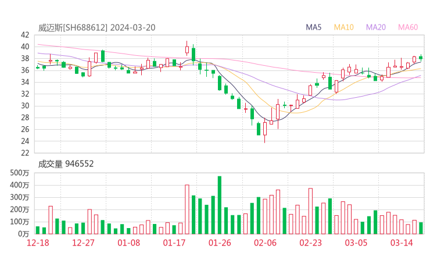Click the 03-14 date axis label
Image resolution: width=430 pixels, height=256 pixels.
[402, 243]
